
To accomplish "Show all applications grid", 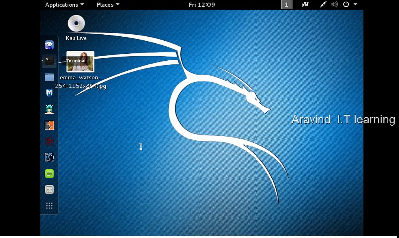I will [49, 206].
